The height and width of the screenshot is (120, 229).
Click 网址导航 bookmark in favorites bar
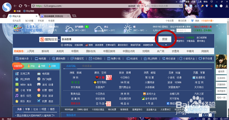click(29, 11)
